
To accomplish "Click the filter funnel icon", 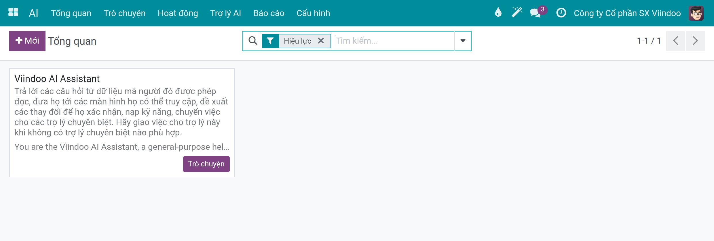I will pos(270,41).
